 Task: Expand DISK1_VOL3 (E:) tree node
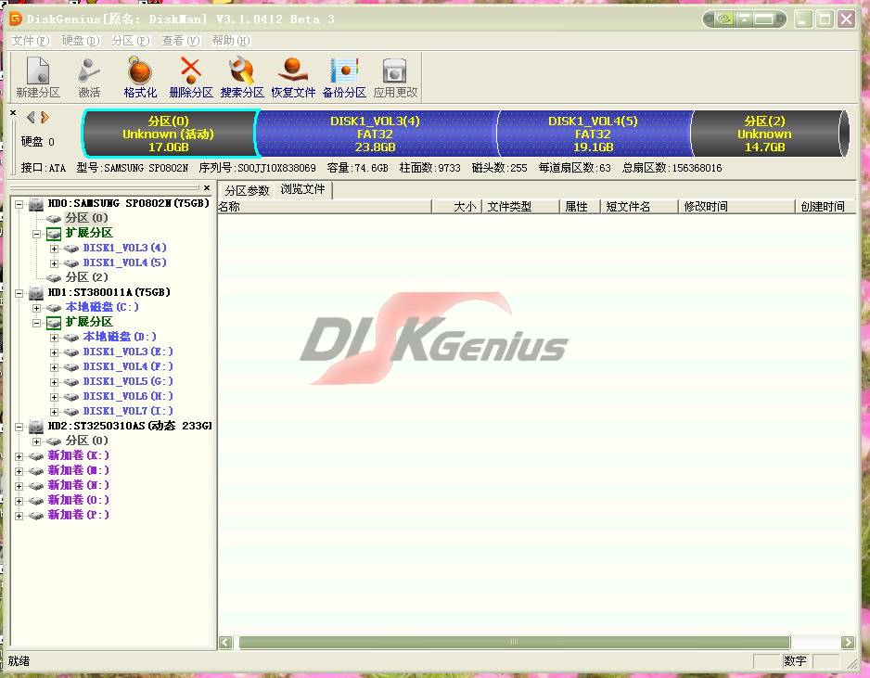[x=54, y=352]
